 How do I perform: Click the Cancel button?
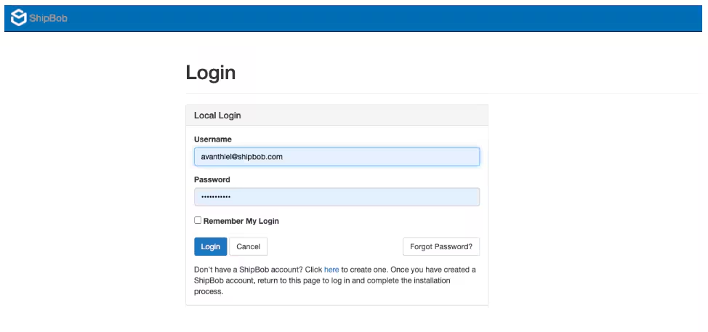249,247
